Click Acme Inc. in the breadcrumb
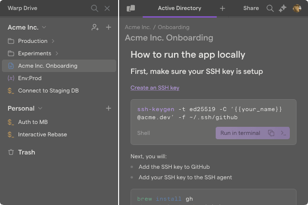The width and height of the screenshot is (308, 205). click(x=138, y=27)
